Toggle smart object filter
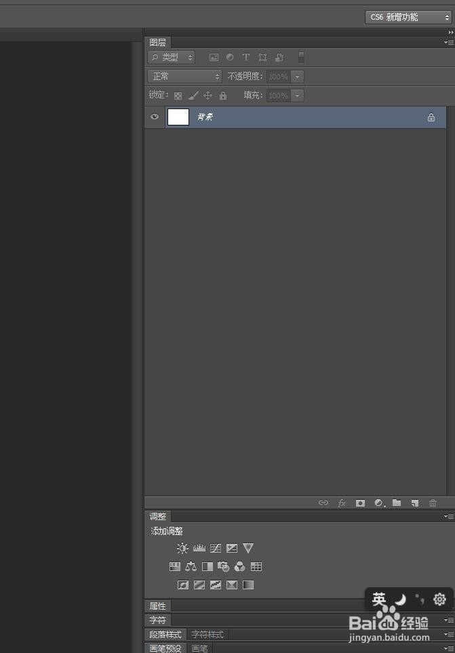 [279, 58]
